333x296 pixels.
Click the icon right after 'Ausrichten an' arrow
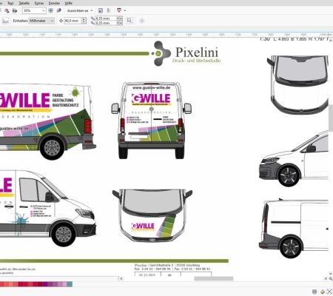(101, 10)
